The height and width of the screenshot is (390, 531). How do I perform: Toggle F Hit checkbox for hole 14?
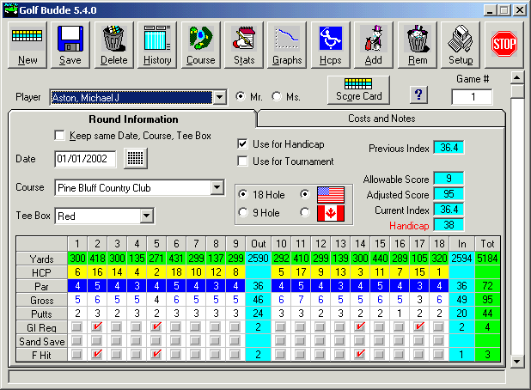pyautogui.click(x=360, y=355)
